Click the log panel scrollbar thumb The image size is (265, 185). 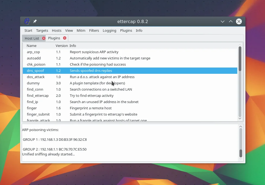click(241, 153)
